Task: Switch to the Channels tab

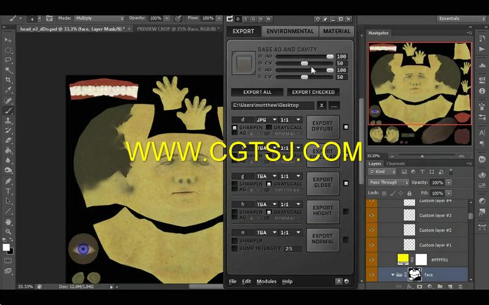Action: click(395, 163)
